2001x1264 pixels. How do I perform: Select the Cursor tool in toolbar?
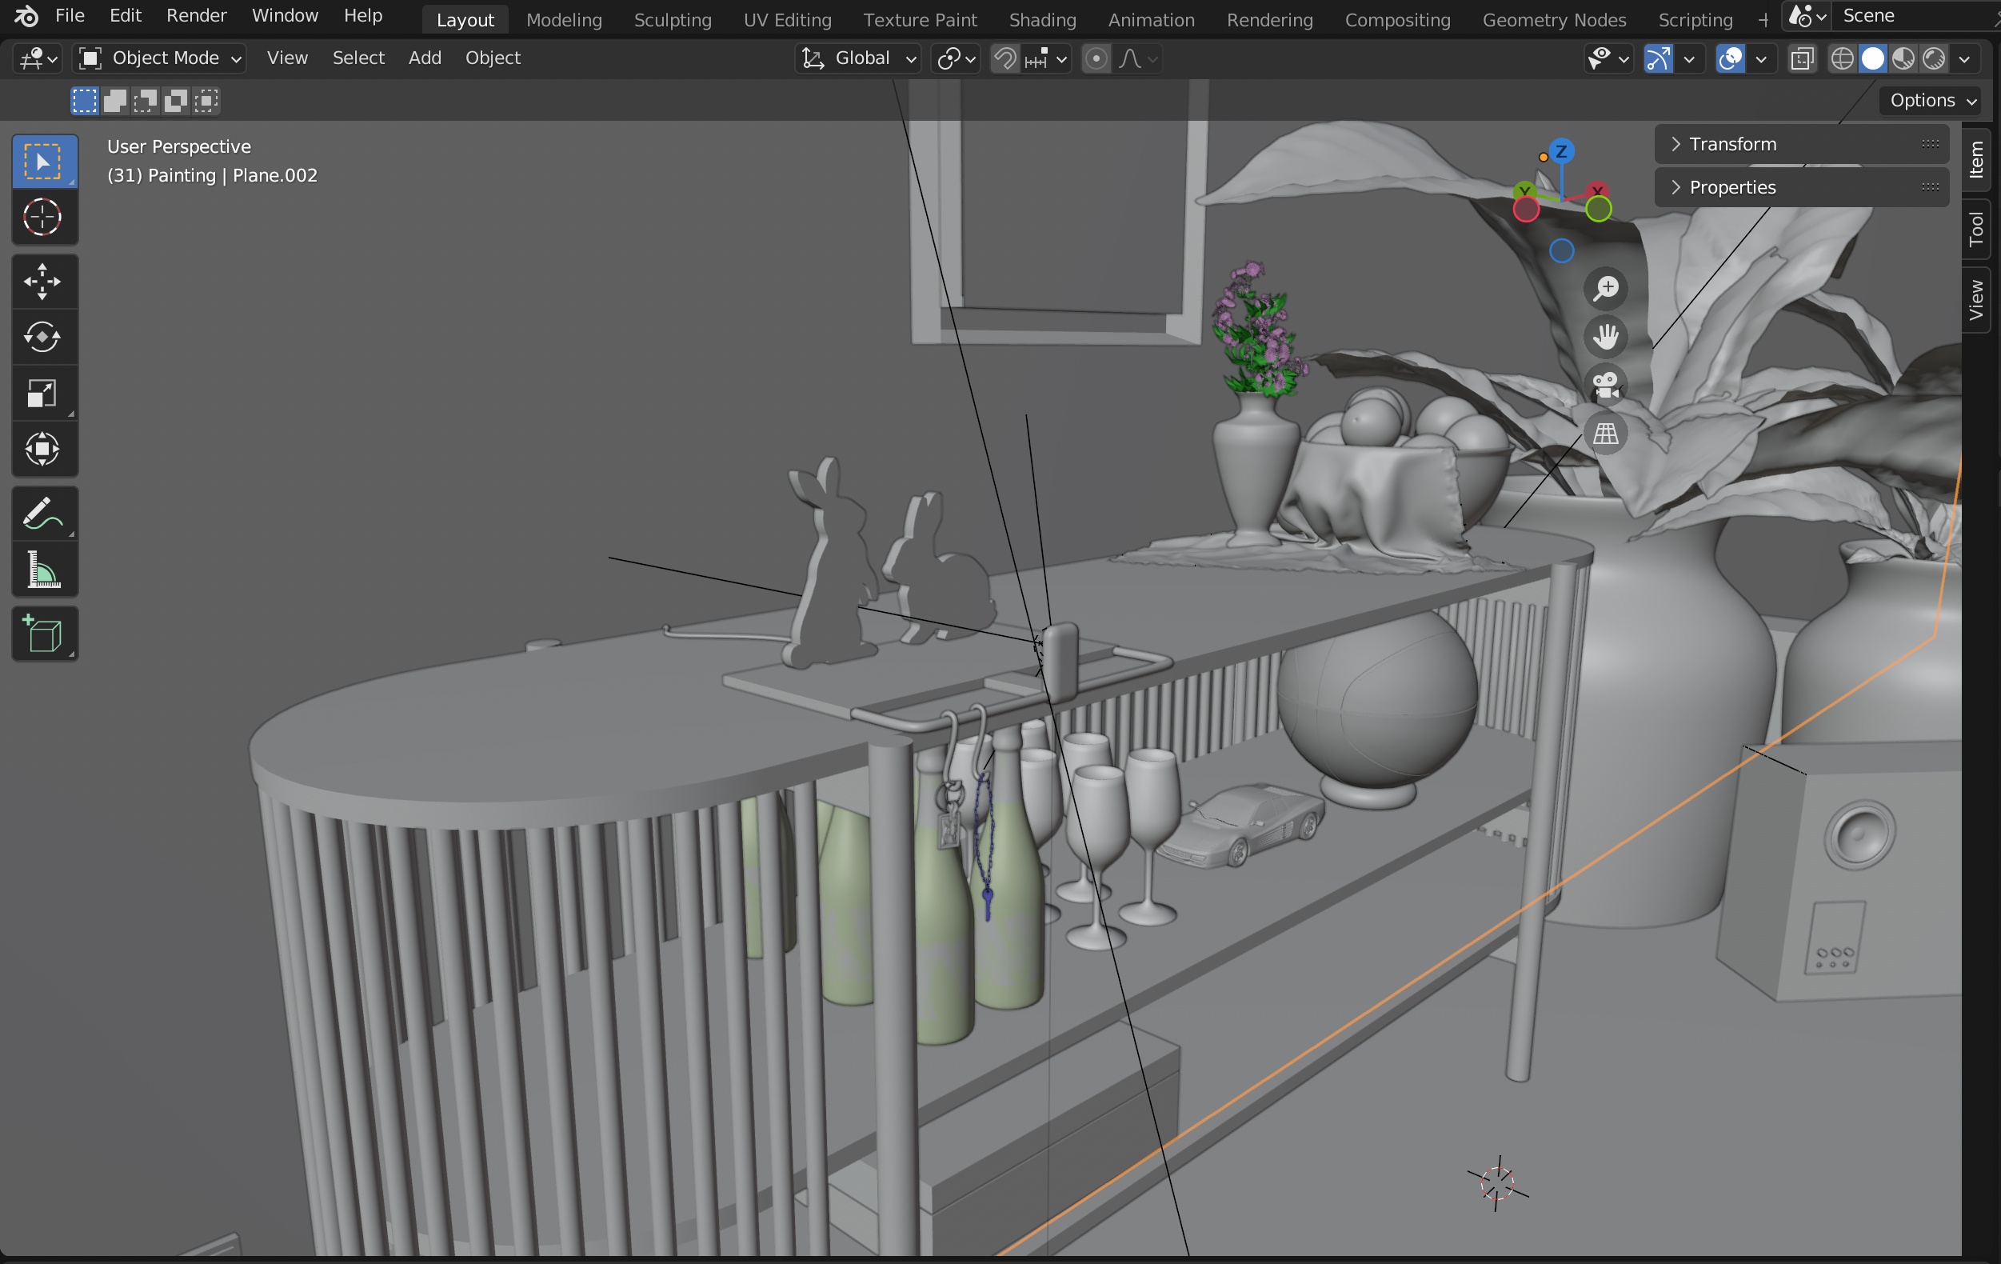coord(42,218)
